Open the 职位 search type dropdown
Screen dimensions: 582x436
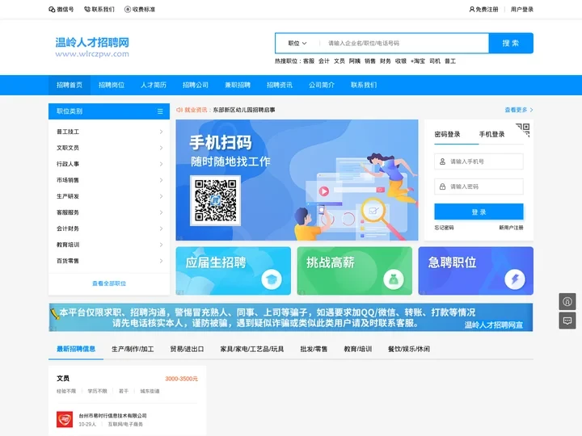pos(297,44)
